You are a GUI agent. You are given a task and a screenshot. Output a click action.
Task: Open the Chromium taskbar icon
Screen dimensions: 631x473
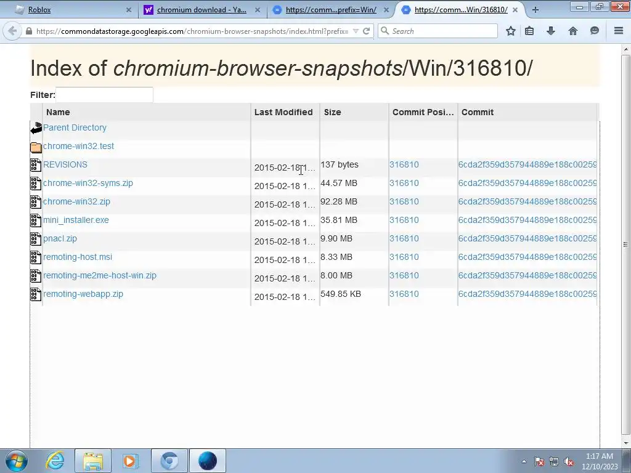(x=169, y=461)
